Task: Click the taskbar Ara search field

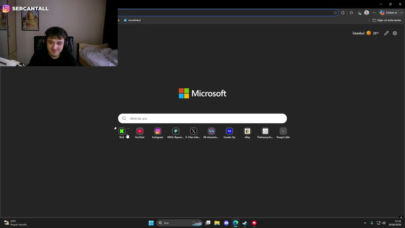Action: coord(180,223)
